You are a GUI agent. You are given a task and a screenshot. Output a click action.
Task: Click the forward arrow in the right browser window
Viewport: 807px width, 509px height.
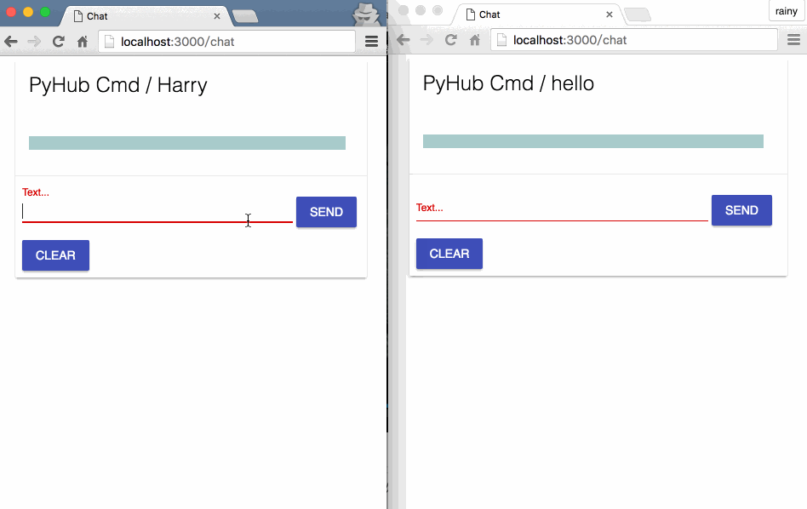click(426, 40)
